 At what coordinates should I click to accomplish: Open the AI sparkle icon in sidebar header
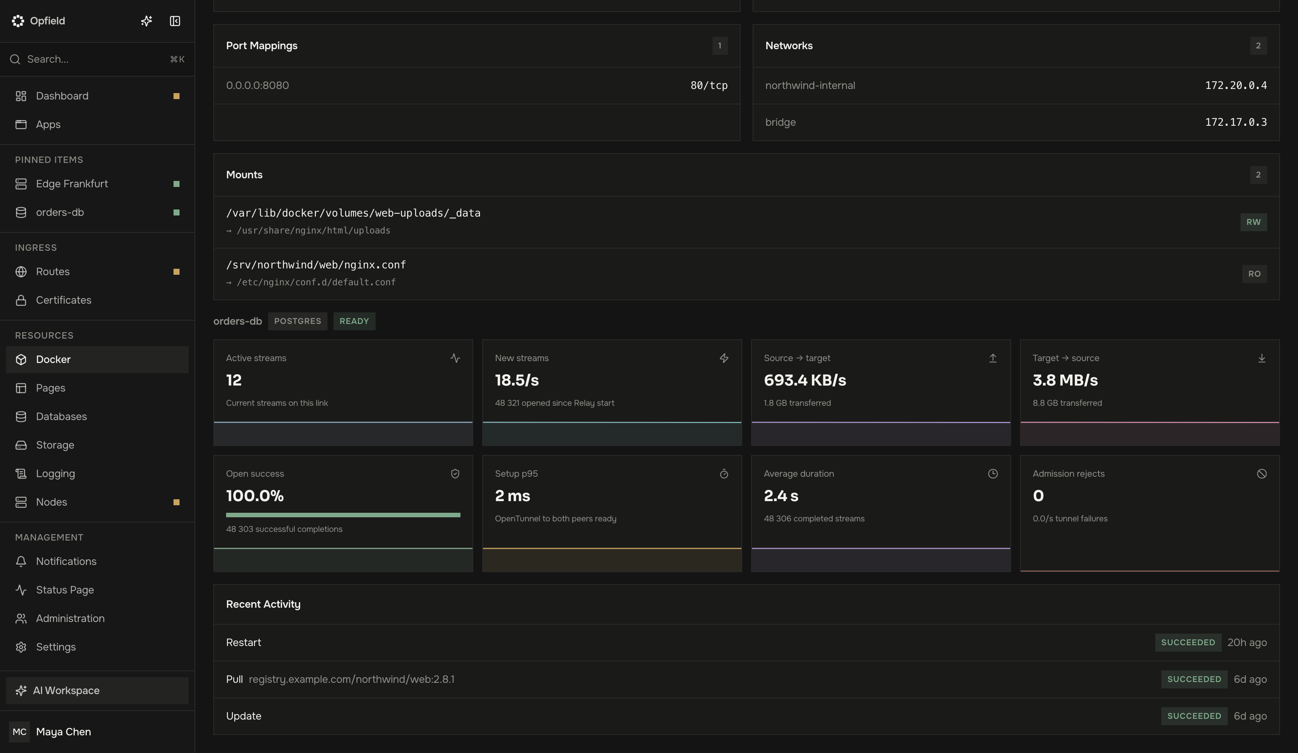[x=147, y=21]
